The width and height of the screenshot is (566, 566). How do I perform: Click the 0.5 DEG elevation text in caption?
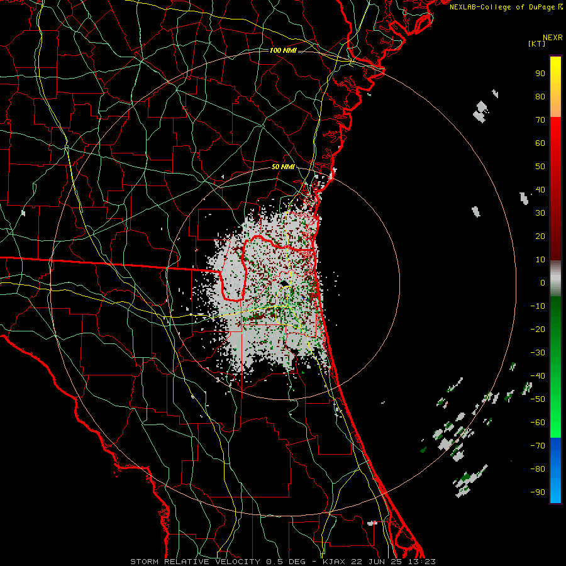tap(286, 562)
